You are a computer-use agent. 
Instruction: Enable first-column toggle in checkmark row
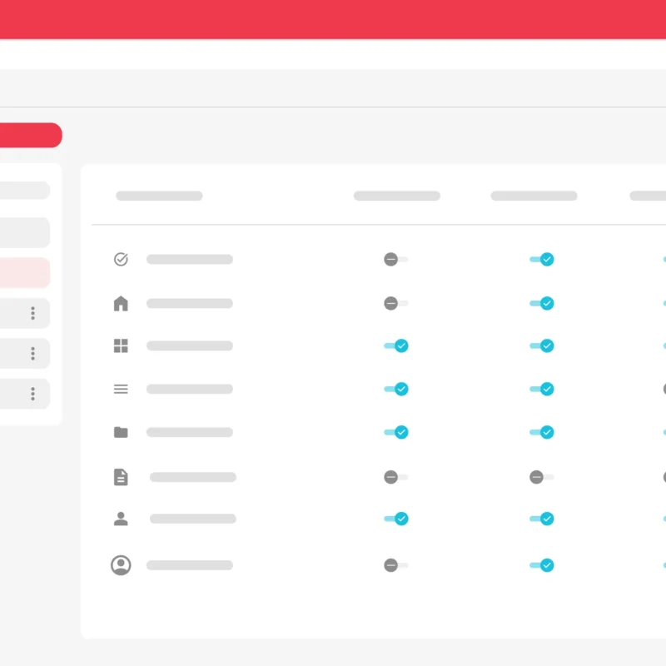pos(396,259)
